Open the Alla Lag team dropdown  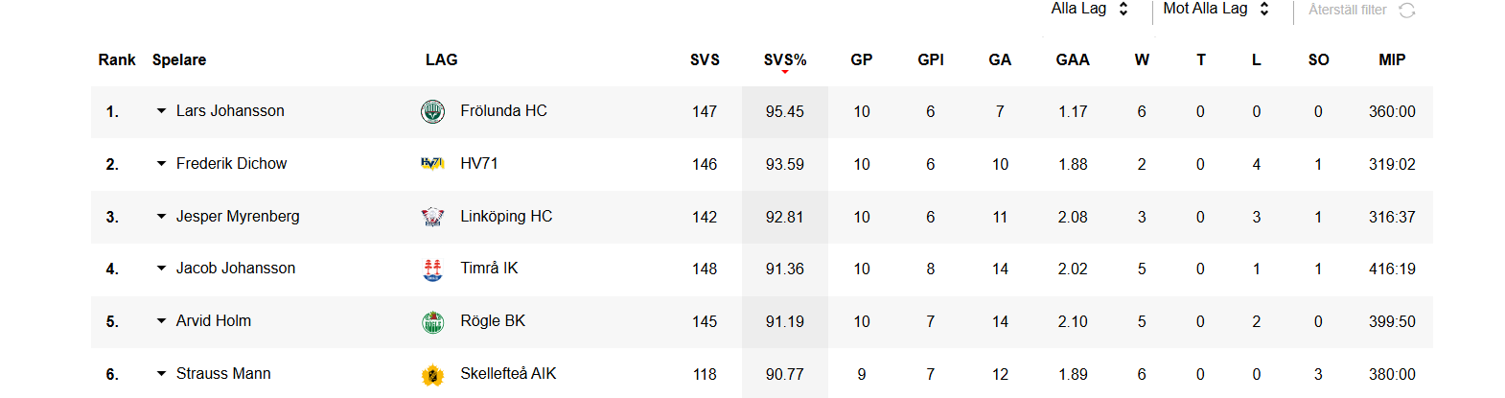(1089, 9)
